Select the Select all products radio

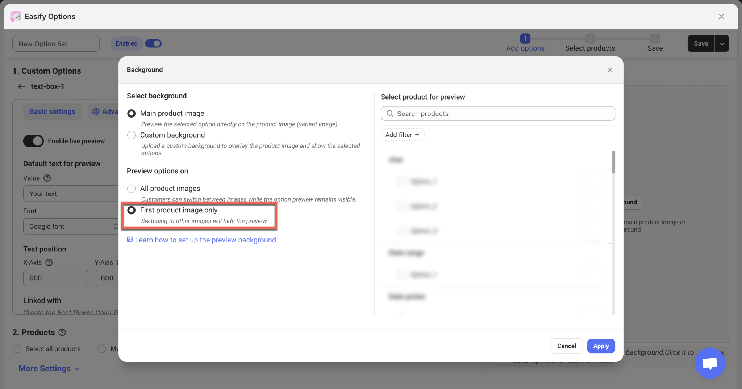[17, 349]
